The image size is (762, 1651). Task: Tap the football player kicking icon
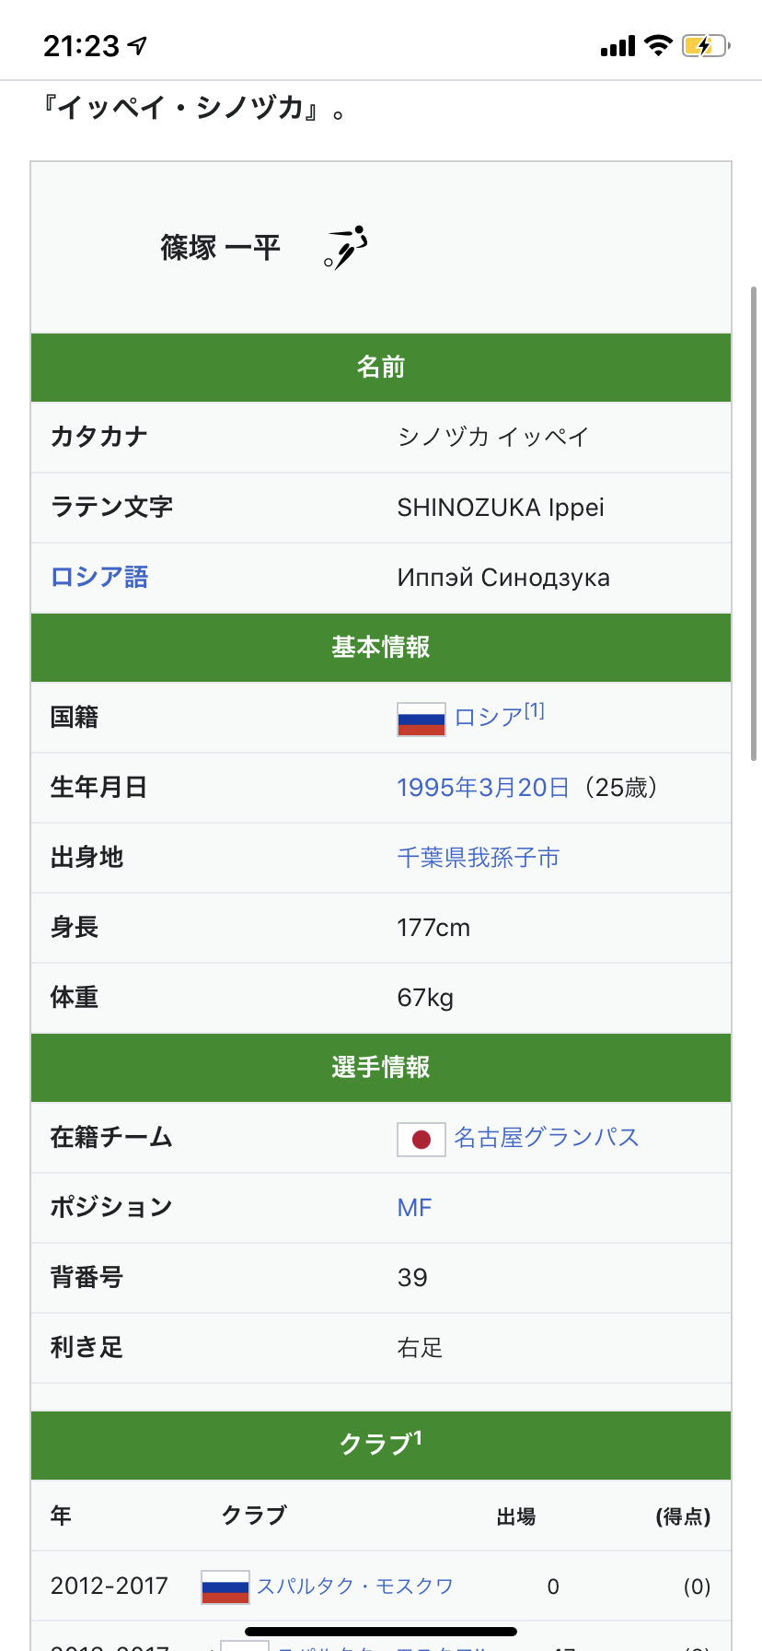tap(345, 248)
